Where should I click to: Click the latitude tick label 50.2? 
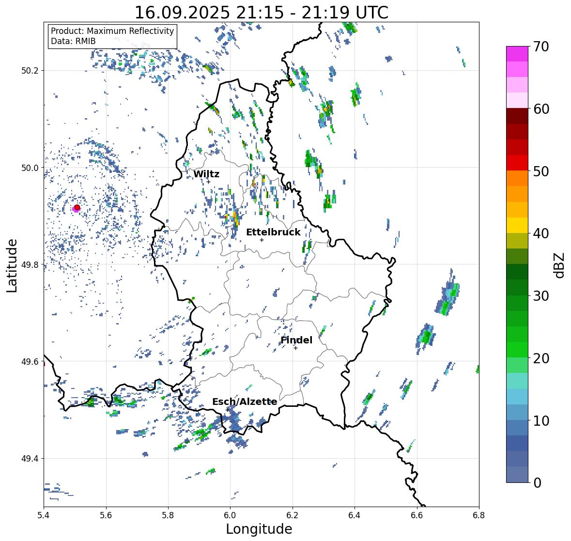[30, 71]
